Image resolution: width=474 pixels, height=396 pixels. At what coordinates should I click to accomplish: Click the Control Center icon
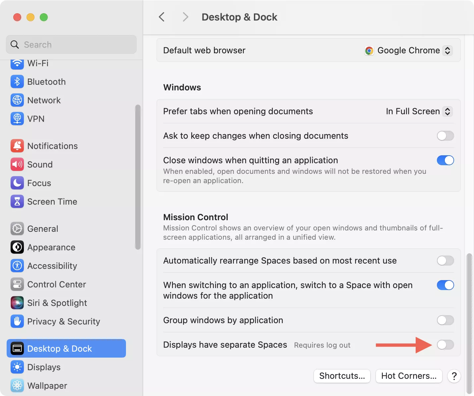17,284
